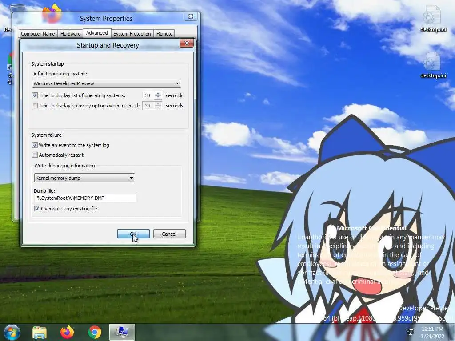Toggle 'Time to display list of operating systems'
Viewport: 455px width, 341px height.
[x=35, y=95]
